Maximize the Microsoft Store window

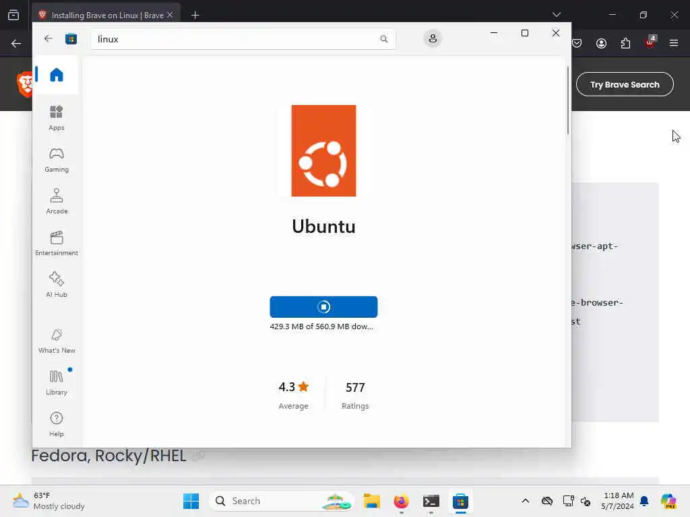tap(524, 33)
